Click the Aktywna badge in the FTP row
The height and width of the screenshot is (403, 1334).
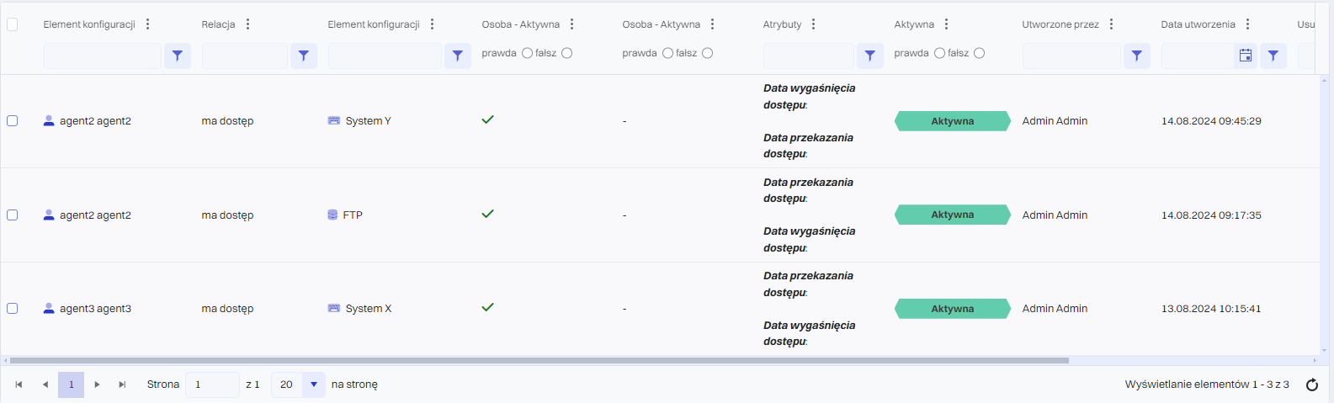(952, 215)
